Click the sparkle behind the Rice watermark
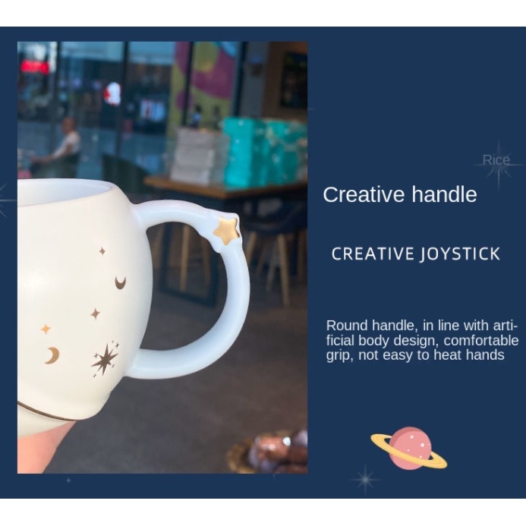The height and width of the screenshot is (526, 526). [498, 165]
